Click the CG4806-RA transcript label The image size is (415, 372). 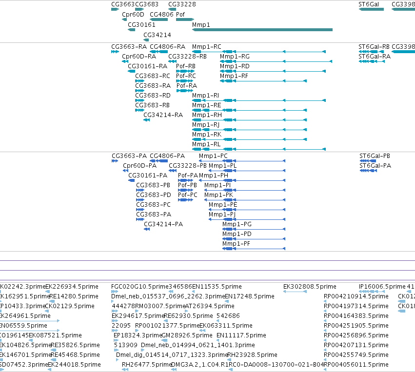[x=168, y=47]
